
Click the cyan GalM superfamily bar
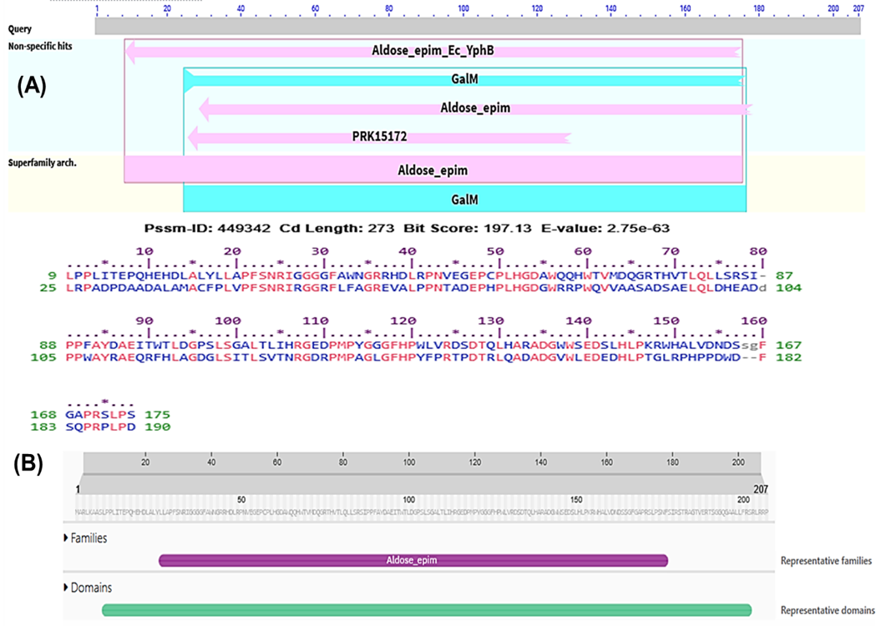click(463, 199)
